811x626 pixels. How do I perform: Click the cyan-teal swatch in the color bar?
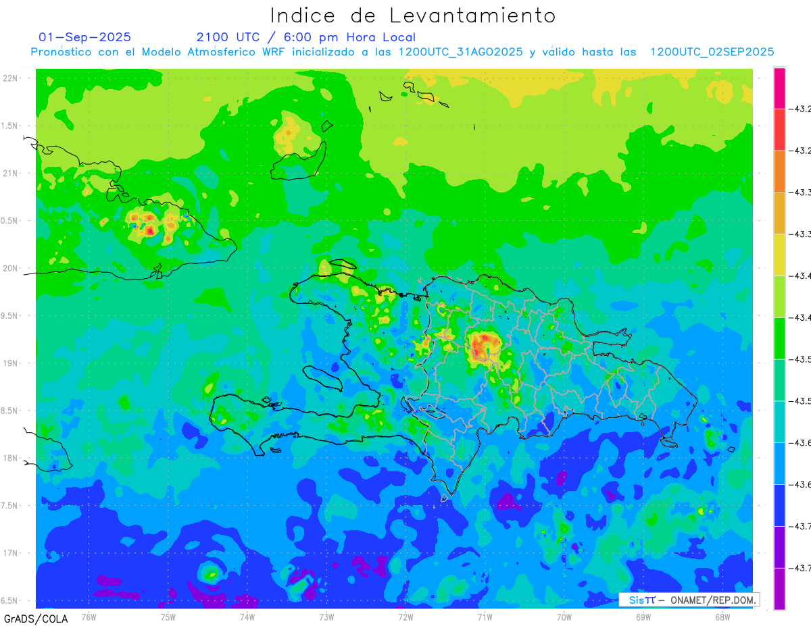click(779, 421)
